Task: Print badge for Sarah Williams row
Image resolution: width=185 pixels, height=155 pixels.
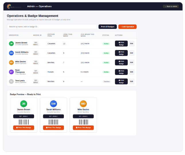Action: pos(121,53)
